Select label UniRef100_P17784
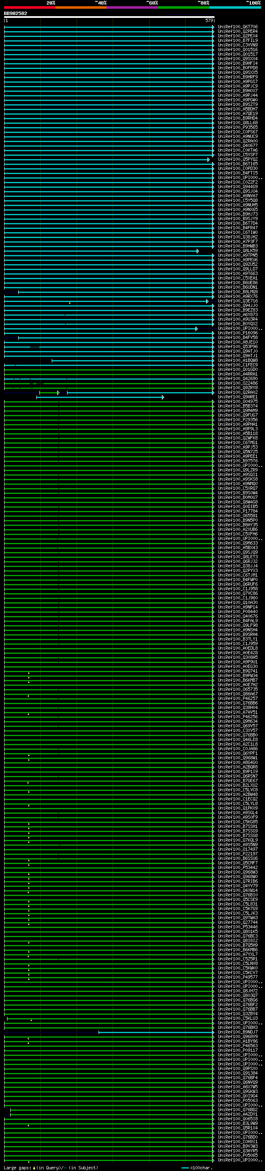The height and width of the screenshot is (1171, 265). [238, 511]
